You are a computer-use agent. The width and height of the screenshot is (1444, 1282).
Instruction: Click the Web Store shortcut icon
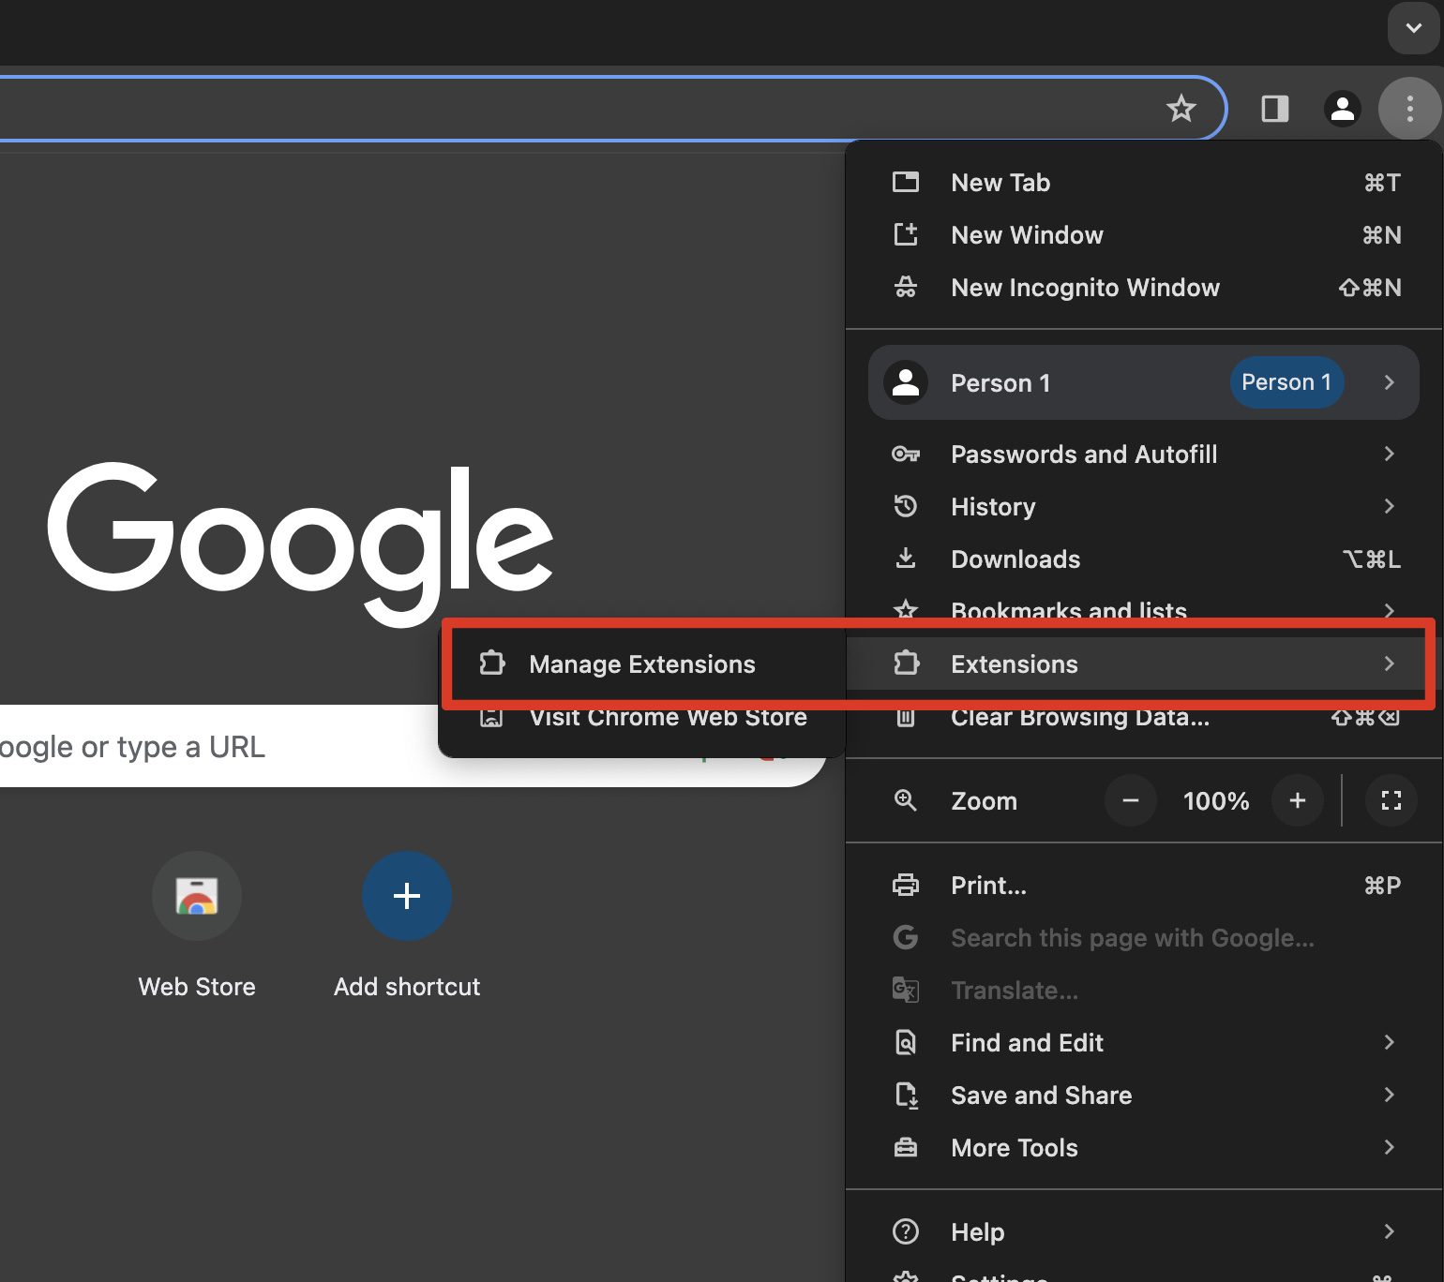click(197, 896)
